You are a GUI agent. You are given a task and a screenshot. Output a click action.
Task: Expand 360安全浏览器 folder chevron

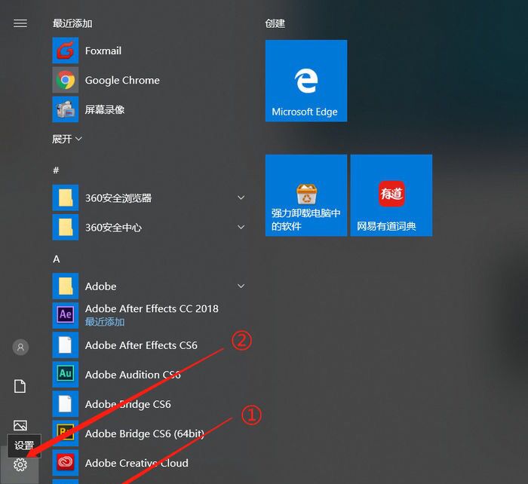pyautogui.click(x=241, y=198)
